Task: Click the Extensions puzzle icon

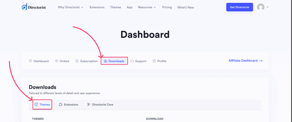Action: (60, 105)
